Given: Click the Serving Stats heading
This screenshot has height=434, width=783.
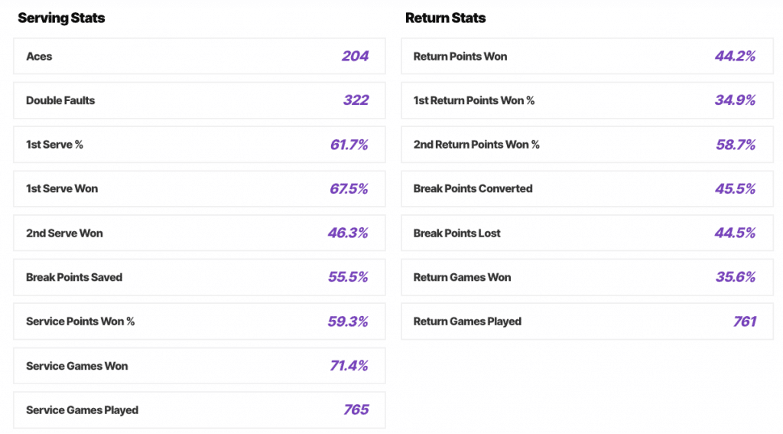Looking at the screenshot, I should 61,18.
